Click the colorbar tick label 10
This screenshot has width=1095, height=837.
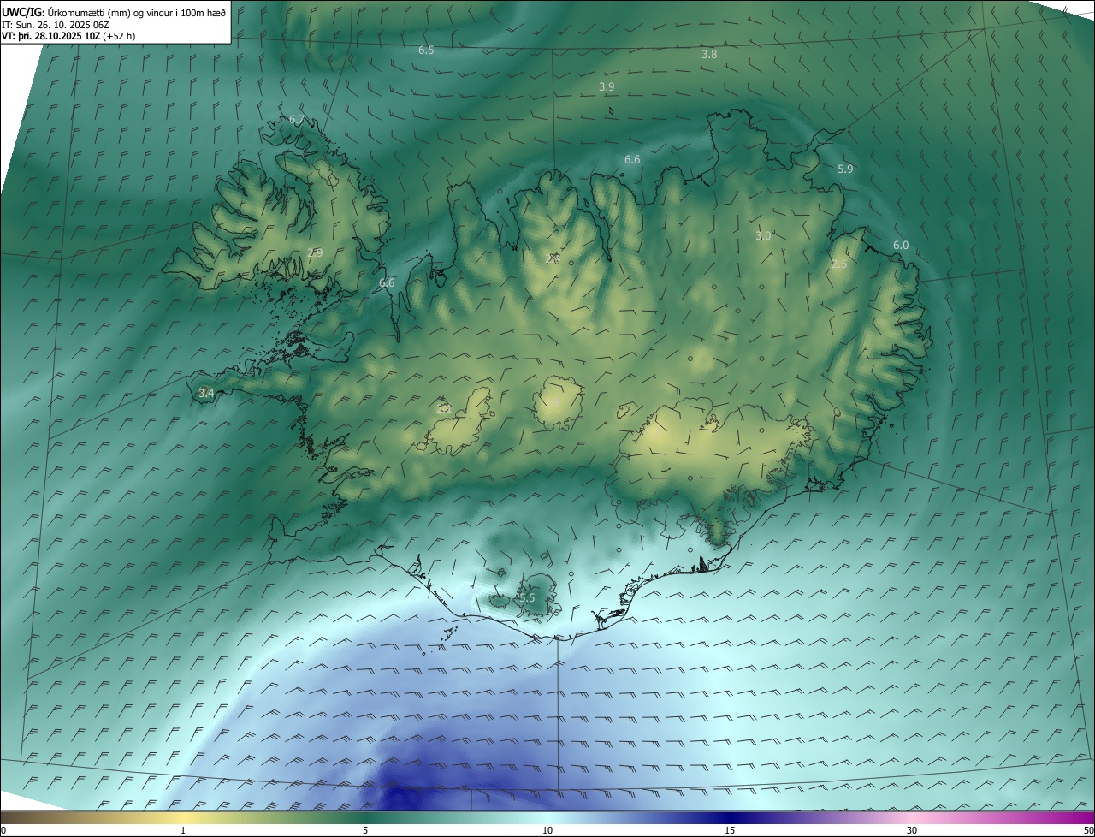click(547, 830)
